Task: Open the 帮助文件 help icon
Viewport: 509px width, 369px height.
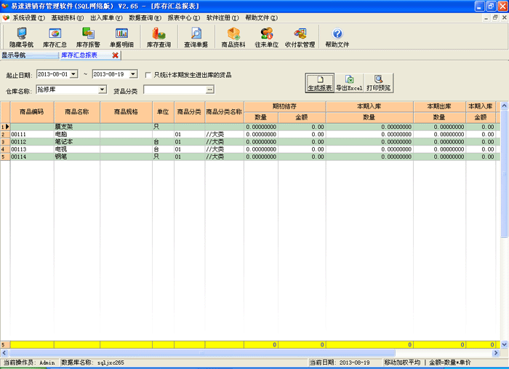Action: [x=337, y=37]
